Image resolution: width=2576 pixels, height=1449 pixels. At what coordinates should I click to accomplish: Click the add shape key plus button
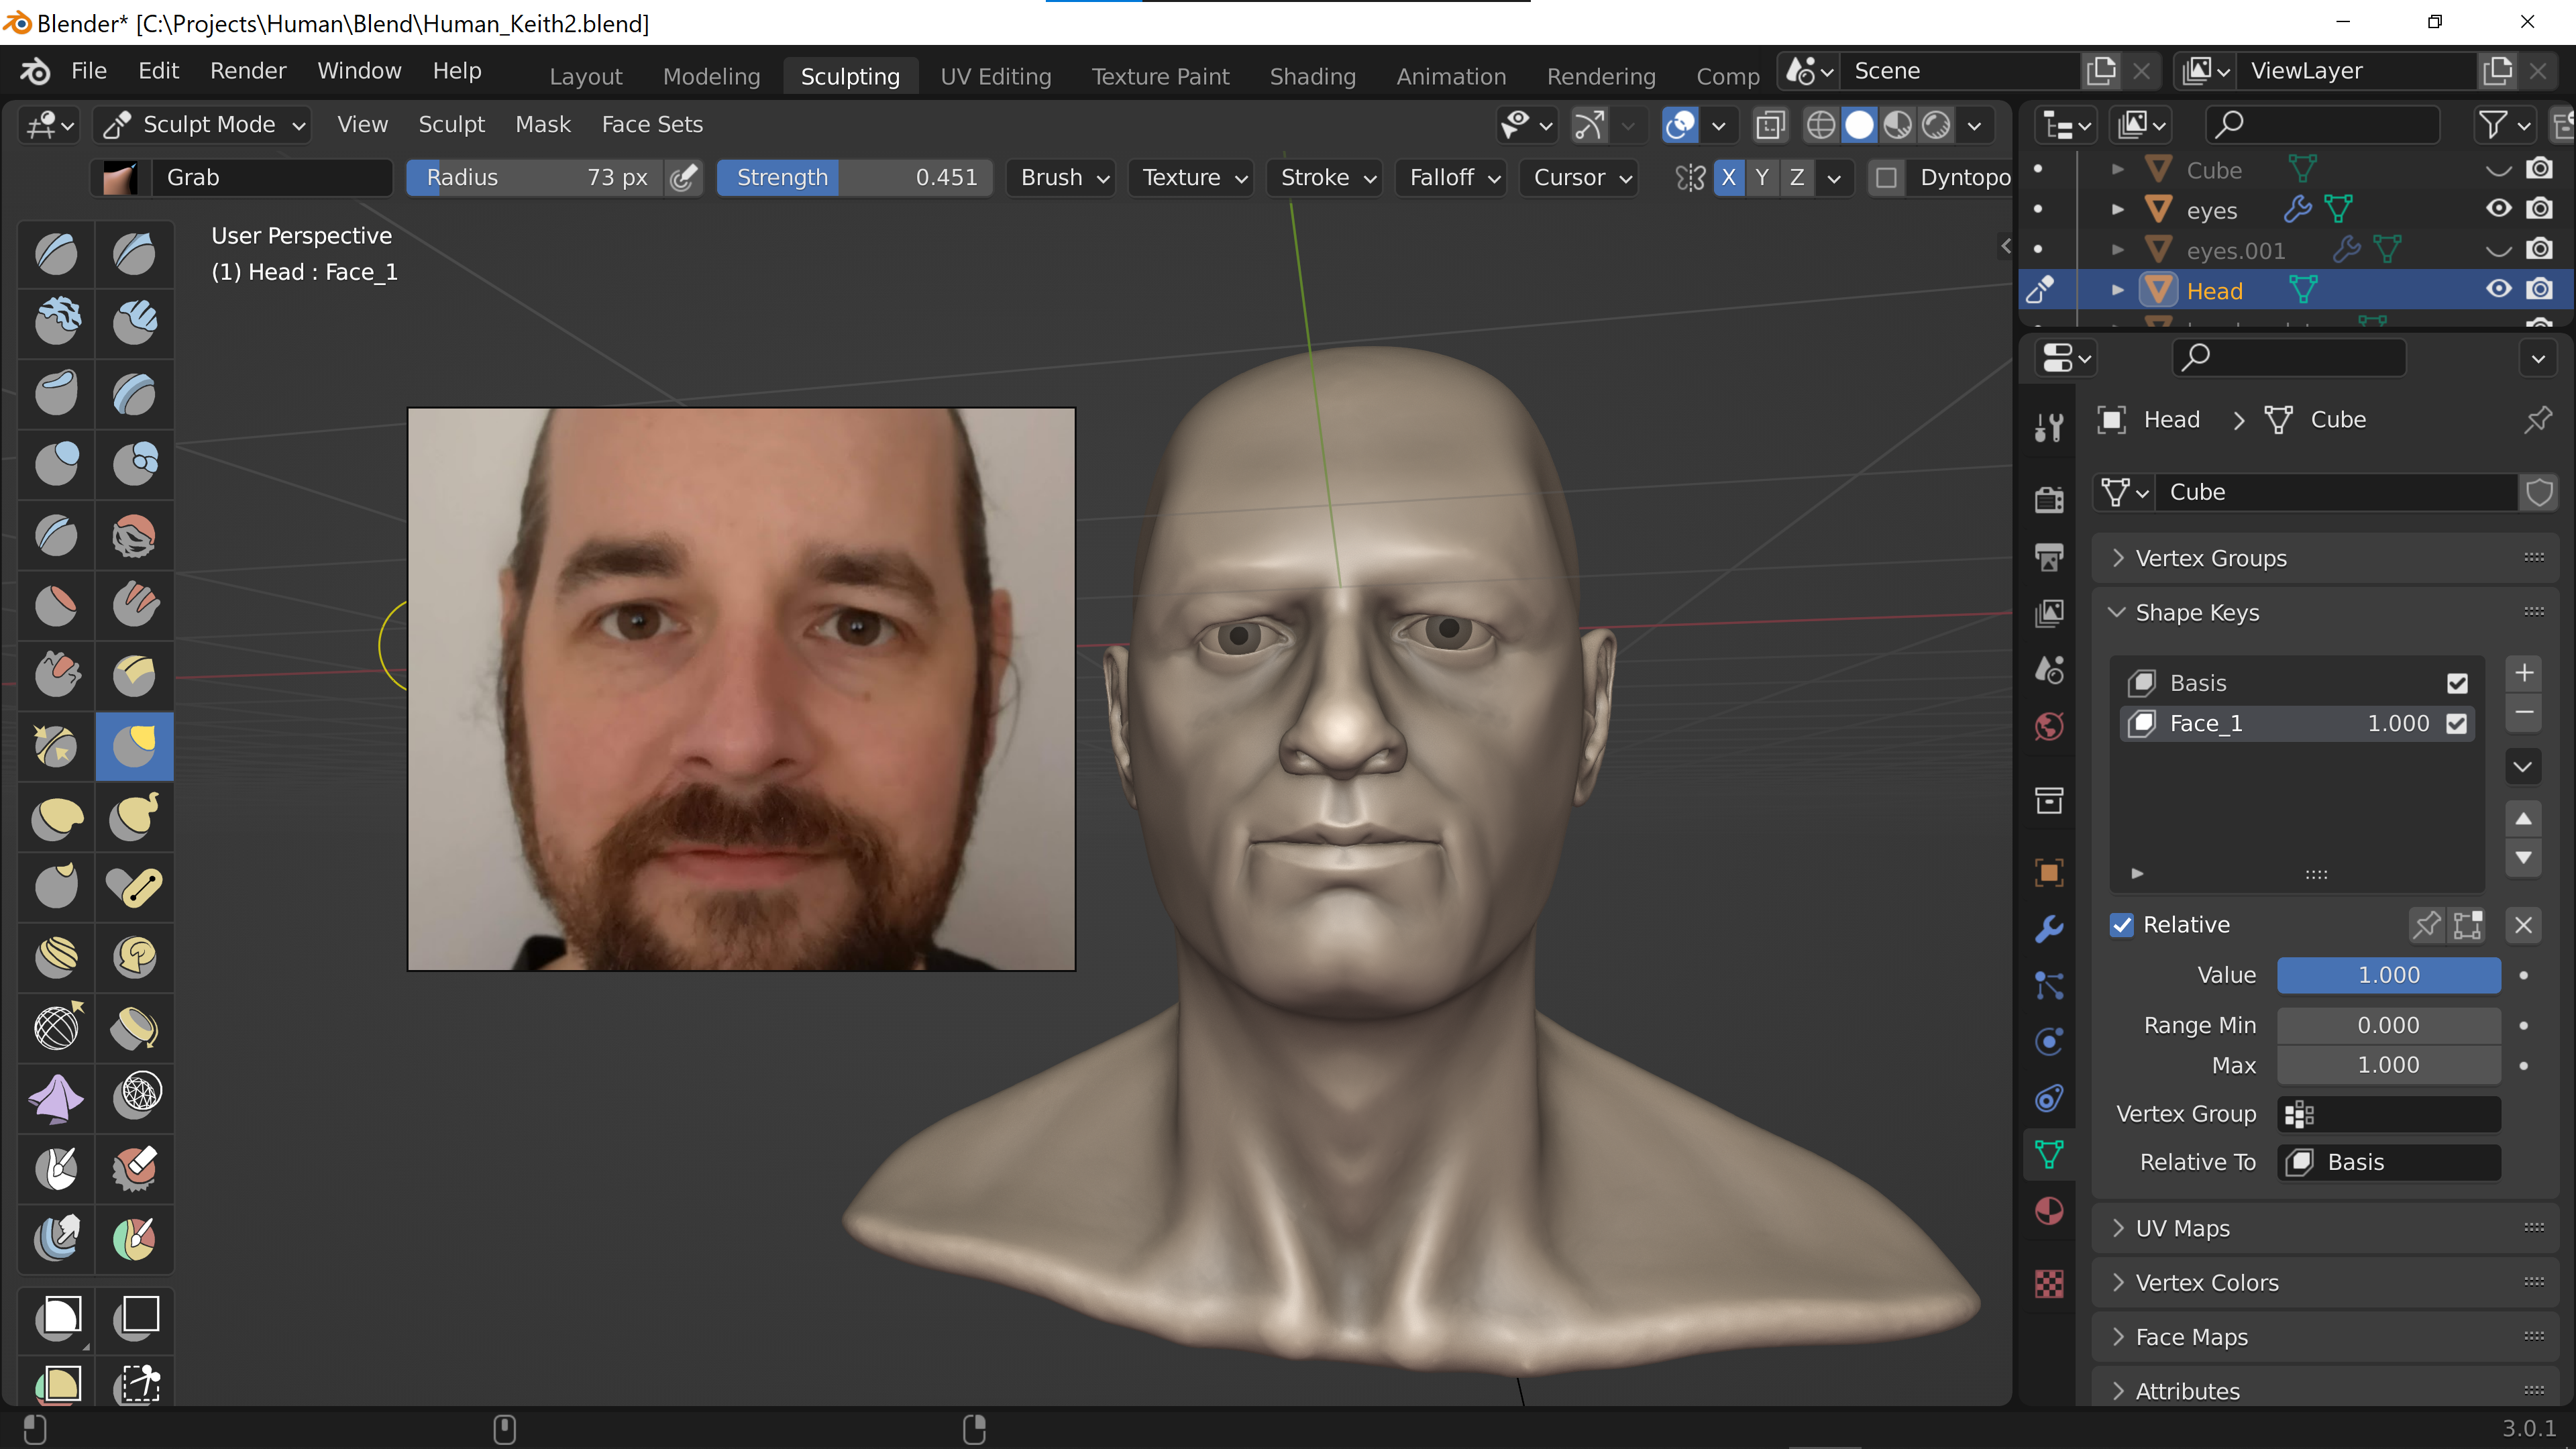click(2523, 673)
